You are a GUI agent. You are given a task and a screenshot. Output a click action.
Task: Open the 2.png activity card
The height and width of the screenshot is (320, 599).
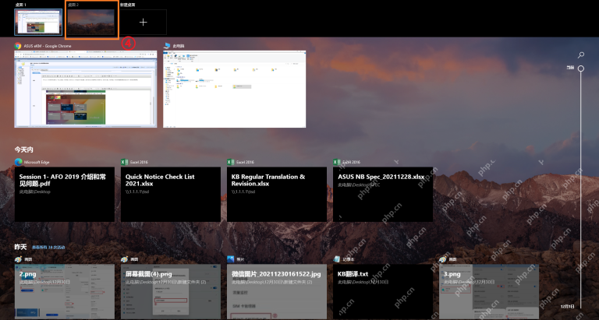coord(65,292)
